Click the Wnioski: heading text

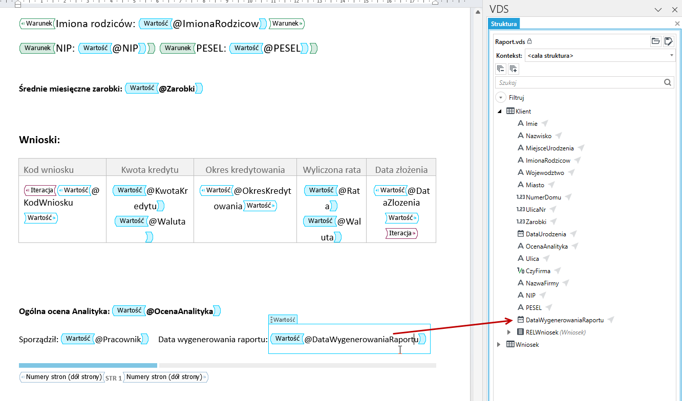tap(39, 140)
